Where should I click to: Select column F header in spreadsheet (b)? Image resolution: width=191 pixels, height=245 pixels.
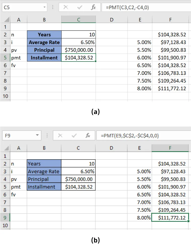coord(170,148)
